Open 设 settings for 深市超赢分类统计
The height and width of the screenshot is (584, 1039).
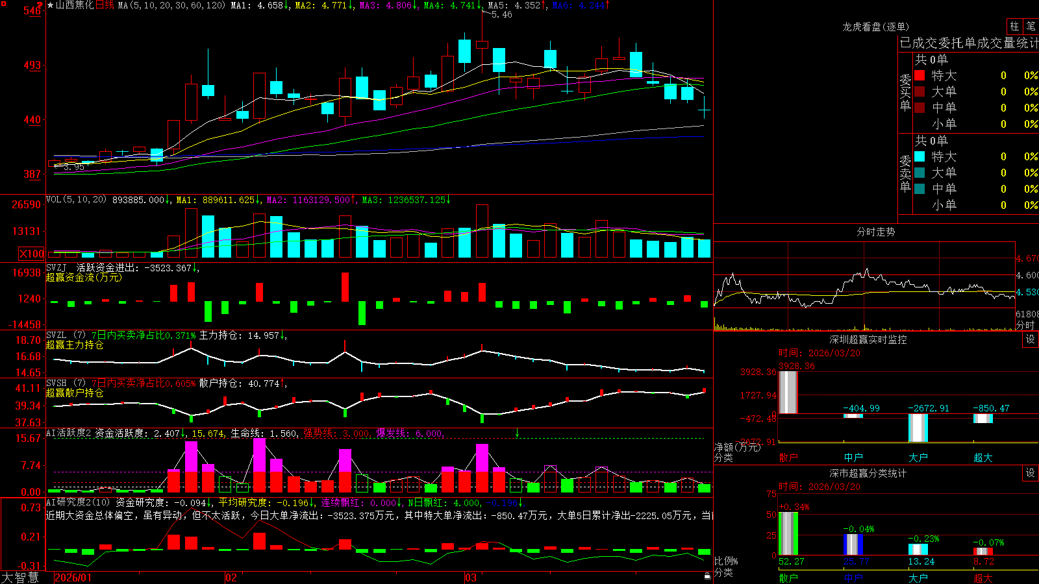tap(1031, 473)
